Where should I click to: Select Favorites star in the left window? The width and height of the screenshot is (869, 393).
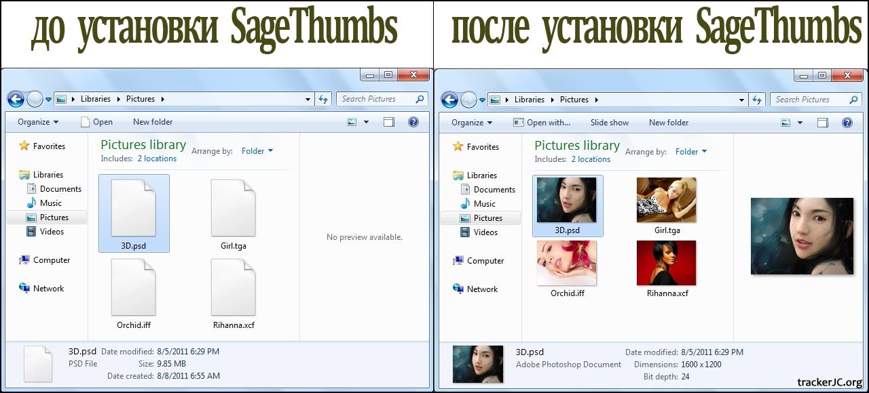[25, 146]
